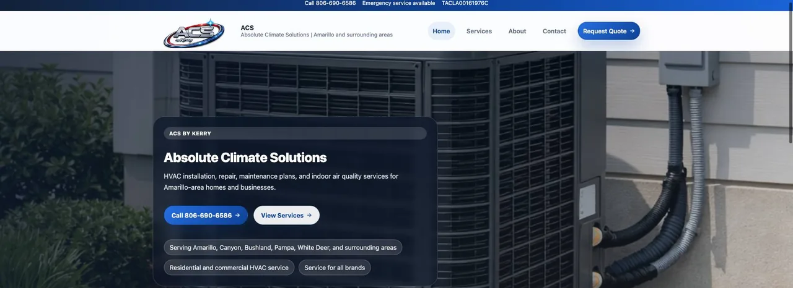Go to the Services nav item
Viewport: 793px width, 288px height.
(479, 31)
